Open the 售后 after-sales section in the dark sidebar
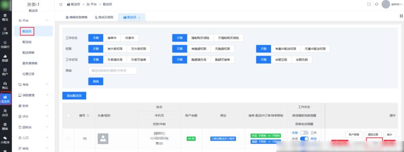 pyautogui.click(x=5, y=86)
